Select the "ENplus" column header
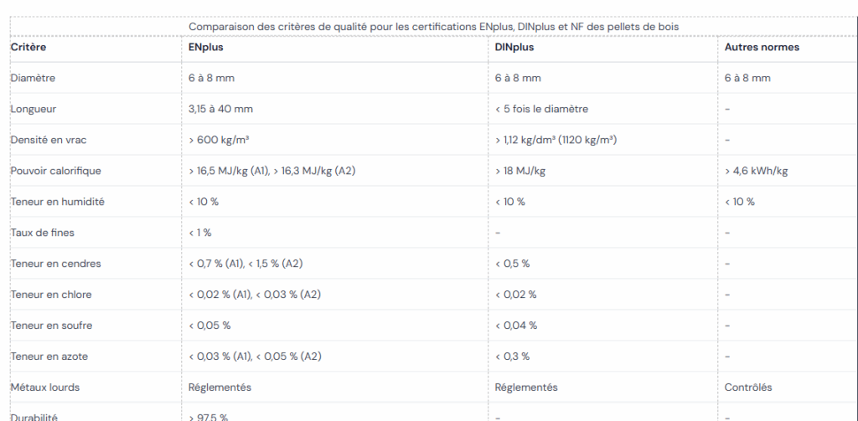The height and width of the screenshot is (421, 858). 206,47
